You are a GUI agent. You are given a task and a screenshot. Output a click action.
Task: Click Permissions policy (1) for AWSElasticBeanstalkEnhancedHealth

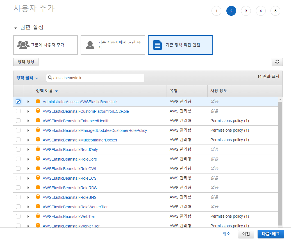point(229,121)
